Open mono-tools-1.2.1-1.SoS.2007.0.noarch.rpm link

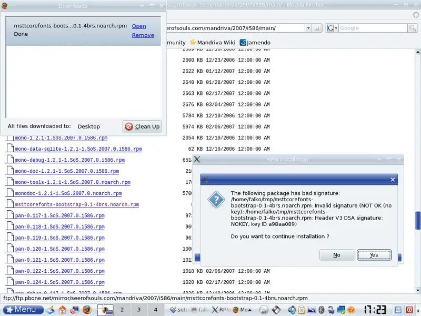pyautogui.click(x=73, y=182)
